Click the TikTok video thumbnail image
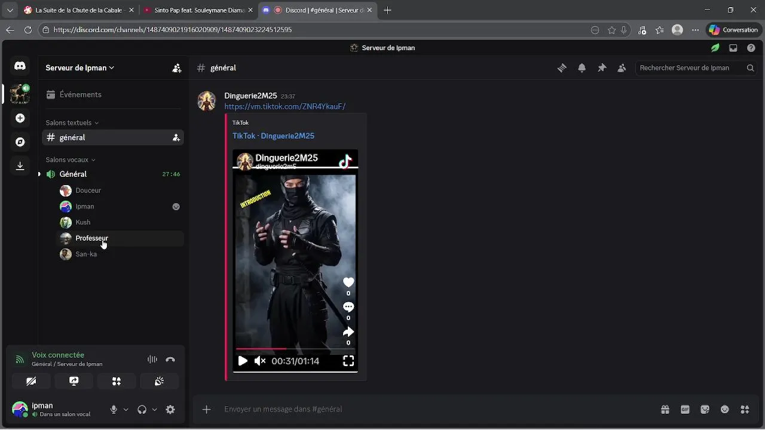 click(x=295, y=261)
